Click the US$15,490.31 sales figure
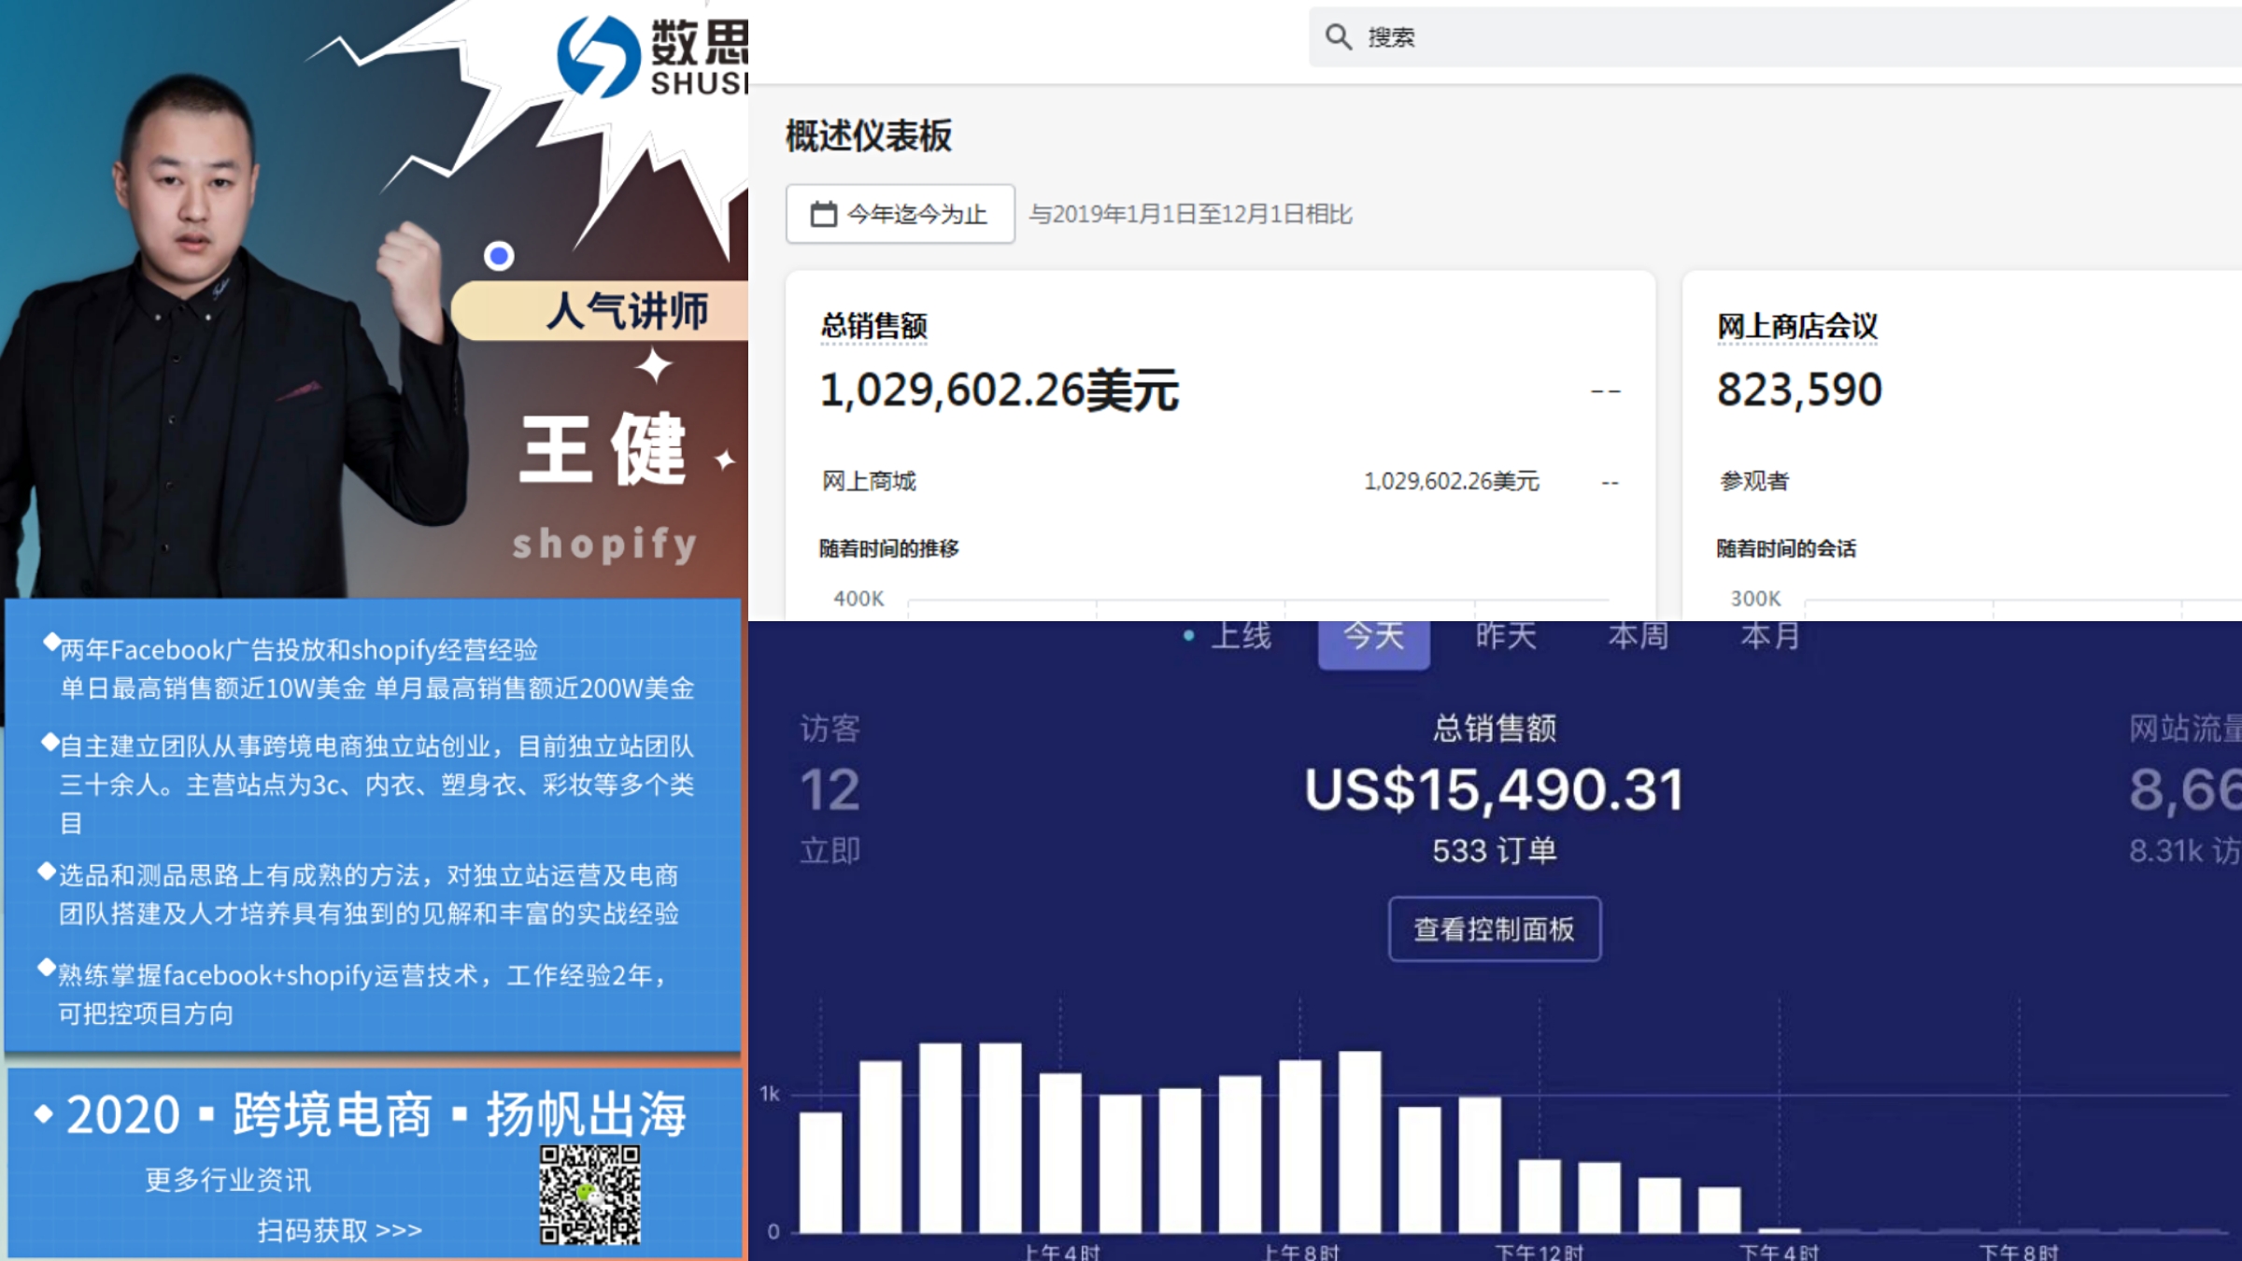 click(1495, 790)
